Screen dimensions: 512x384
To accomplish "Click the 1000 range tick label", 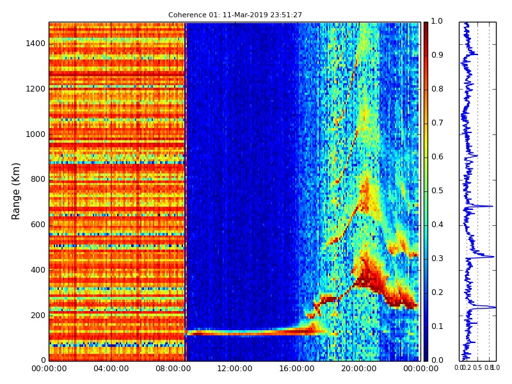I will click(35, 134).
